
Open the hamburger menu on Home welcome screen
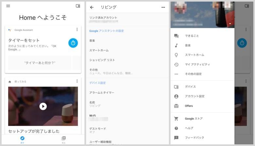click(8, 6)
